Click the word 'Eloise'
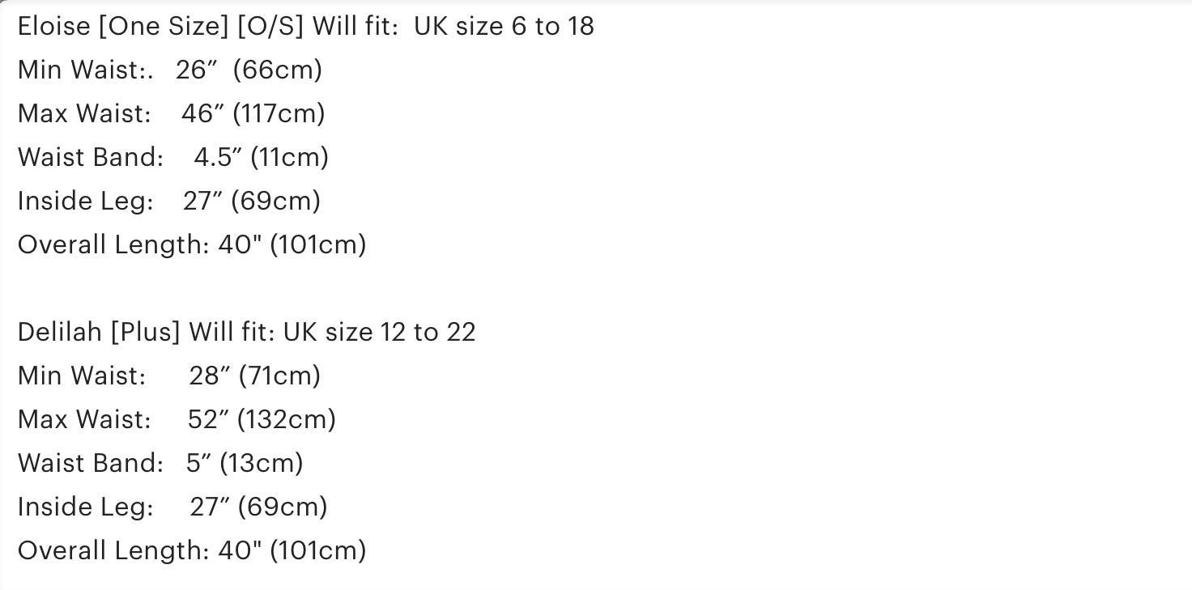Image resolution: width=1192 pixels, height=590 pixels. pos(54,27)
